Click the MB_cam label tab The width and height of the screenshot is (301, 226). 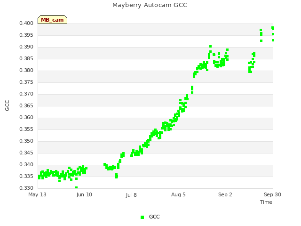click(x=52, y=20)
